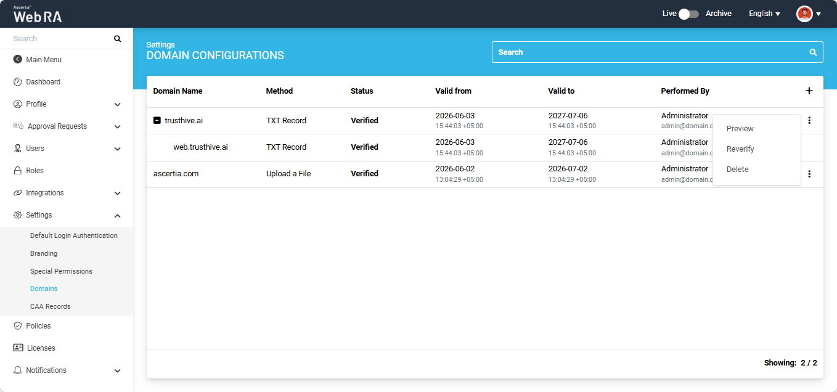This screenshot has height=392, width=837.
Task: Click the Dashboard gauge icon
Action: [18, 81]
